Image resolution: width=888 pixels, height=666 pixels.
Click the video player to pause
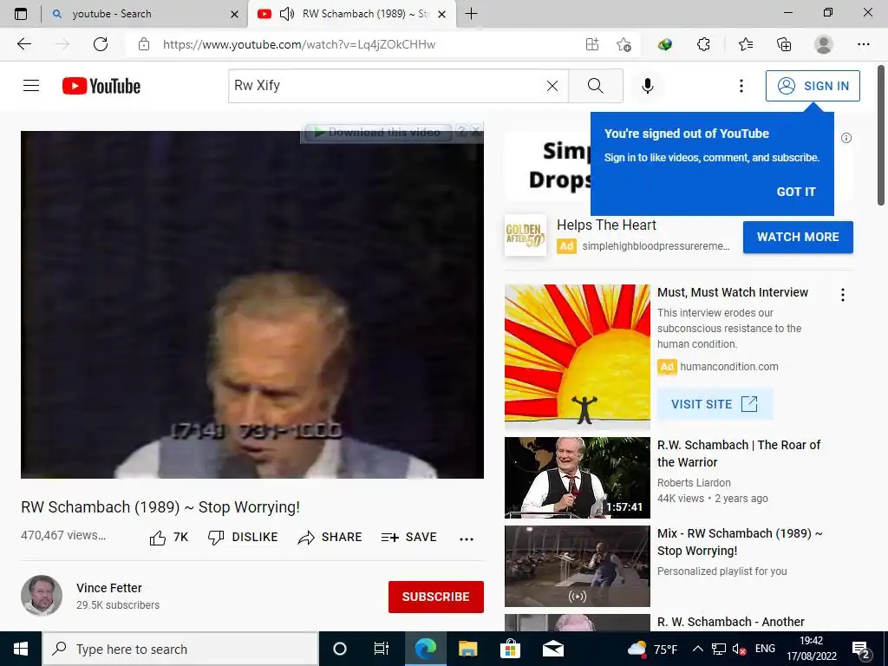pyautogui.click(x=252, y=304)
